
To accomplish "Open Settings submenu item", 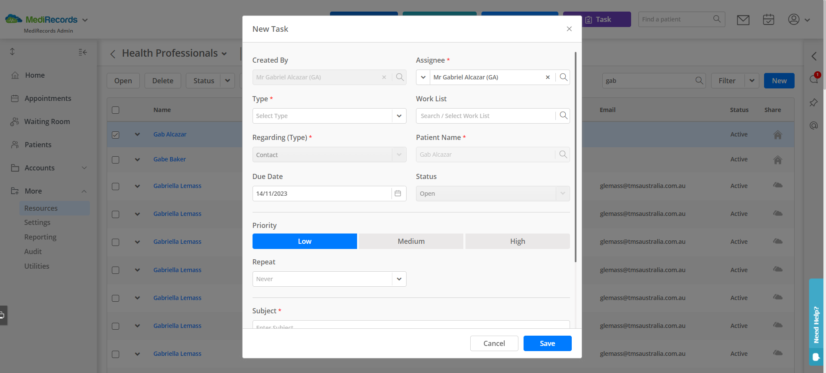I will click(x=37, y=222).
